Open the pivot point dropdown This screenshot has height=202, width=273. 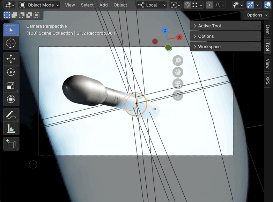click(176, 5)
